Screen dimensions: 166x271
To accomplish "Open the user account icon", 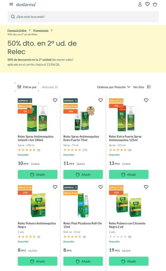I will [140, 4].
